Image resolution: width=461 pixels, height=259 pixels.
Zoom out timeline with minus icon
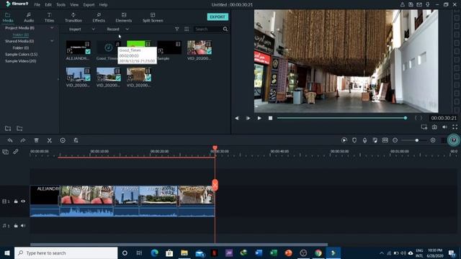395,140
